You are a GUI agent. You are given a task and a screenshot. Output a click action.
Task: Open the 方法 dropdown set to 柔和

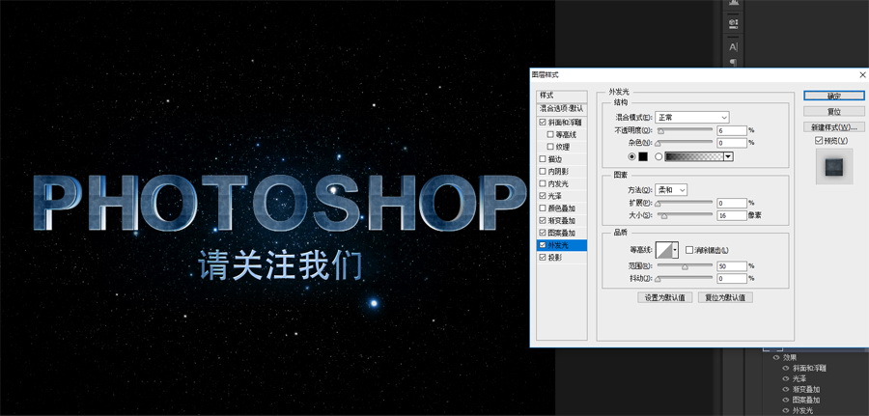671,189
